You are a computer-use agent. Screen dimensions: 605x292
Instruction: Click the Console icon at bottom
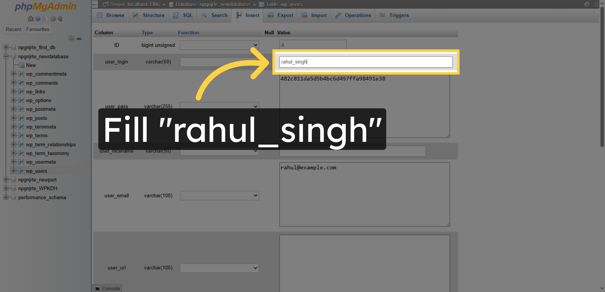pos(98,288)
